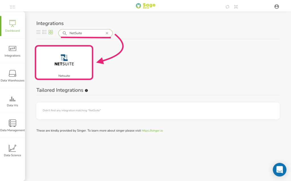Open the chat support bubble
291x181 pixels.
(x=280, y=170)
